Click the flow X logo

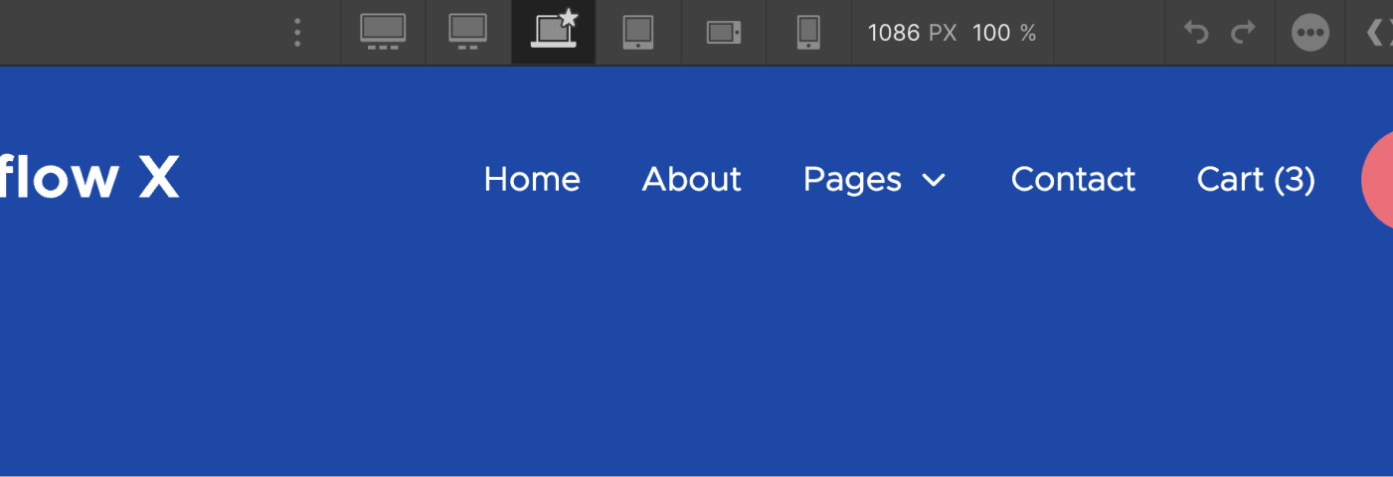pyautogui.click(x=89, y=178)
